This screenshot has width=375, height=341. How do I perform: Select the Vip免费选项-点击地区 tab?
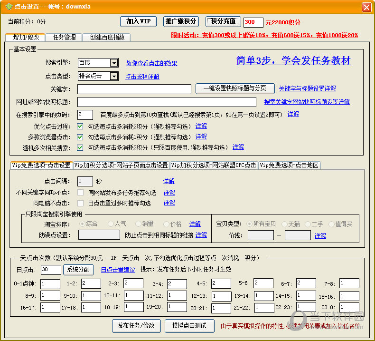point(289,166)
